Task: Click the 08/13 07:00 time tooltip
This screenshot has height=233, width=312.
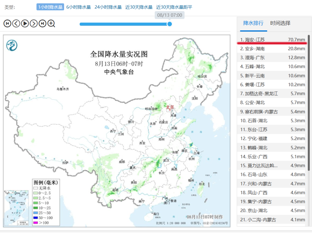Action: tap(170, 15)
